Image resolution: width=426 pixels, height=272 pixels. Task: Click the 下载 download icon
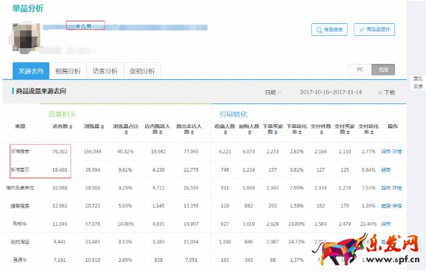pyautogui.click(x=386, y=92)
